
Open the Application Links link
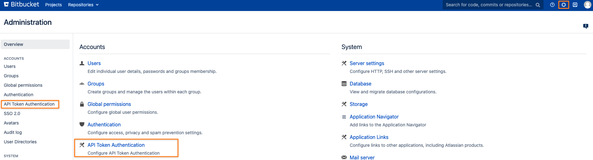369,137
